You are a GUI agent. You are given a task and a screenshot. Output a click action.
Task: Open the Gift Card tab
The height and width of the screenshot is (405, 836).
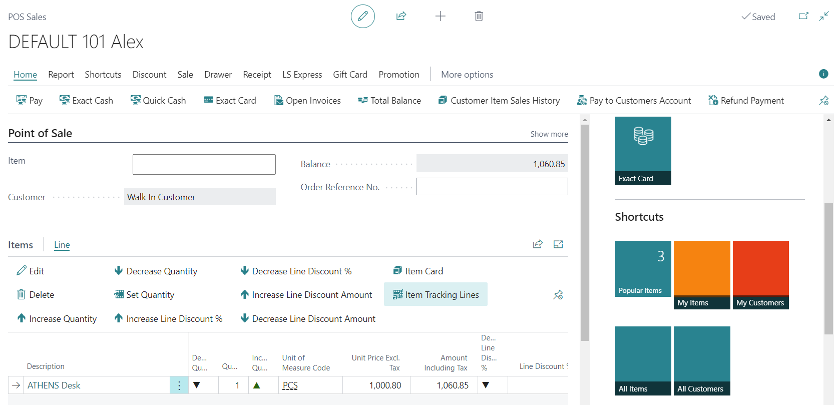pos(350,75)
